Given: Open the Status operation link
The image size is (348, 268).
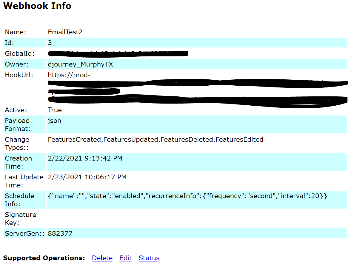Looking at the screenshot, I should [x=149, y=258].
